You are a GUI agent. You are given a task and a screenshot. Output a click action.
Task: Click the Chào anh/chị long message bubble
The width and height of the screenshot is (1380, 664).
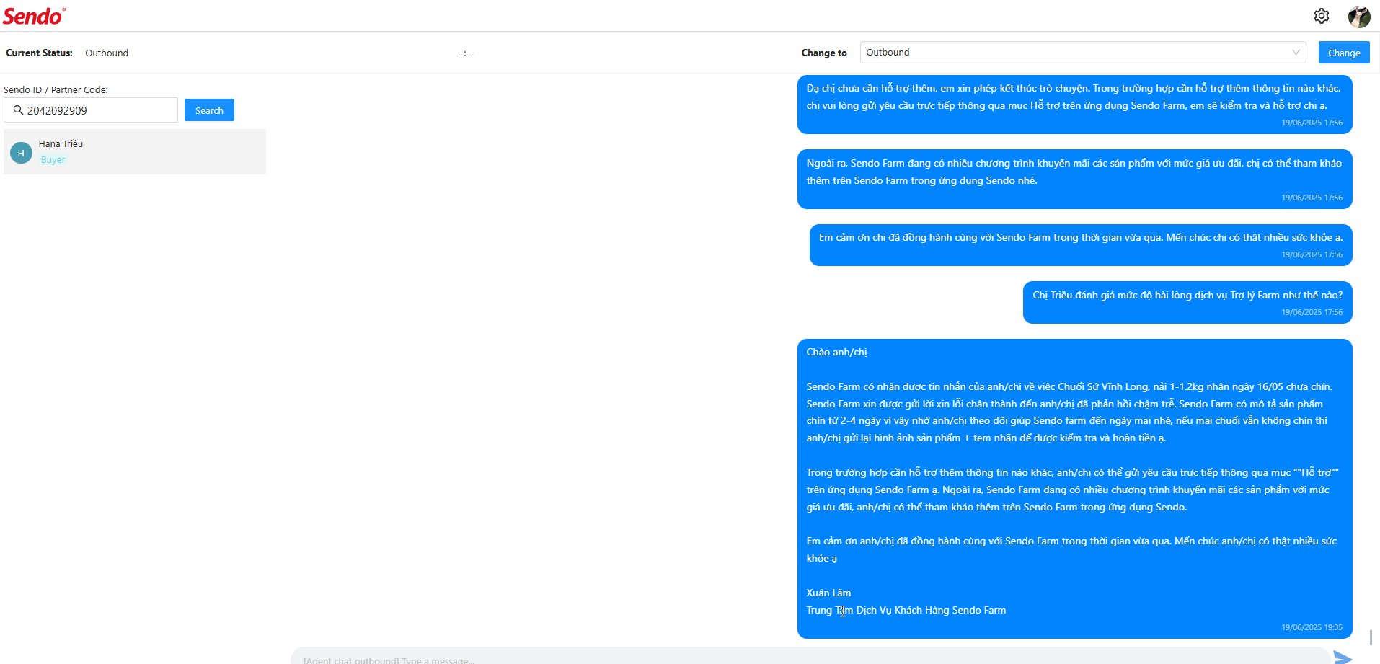coord(1074,489)
